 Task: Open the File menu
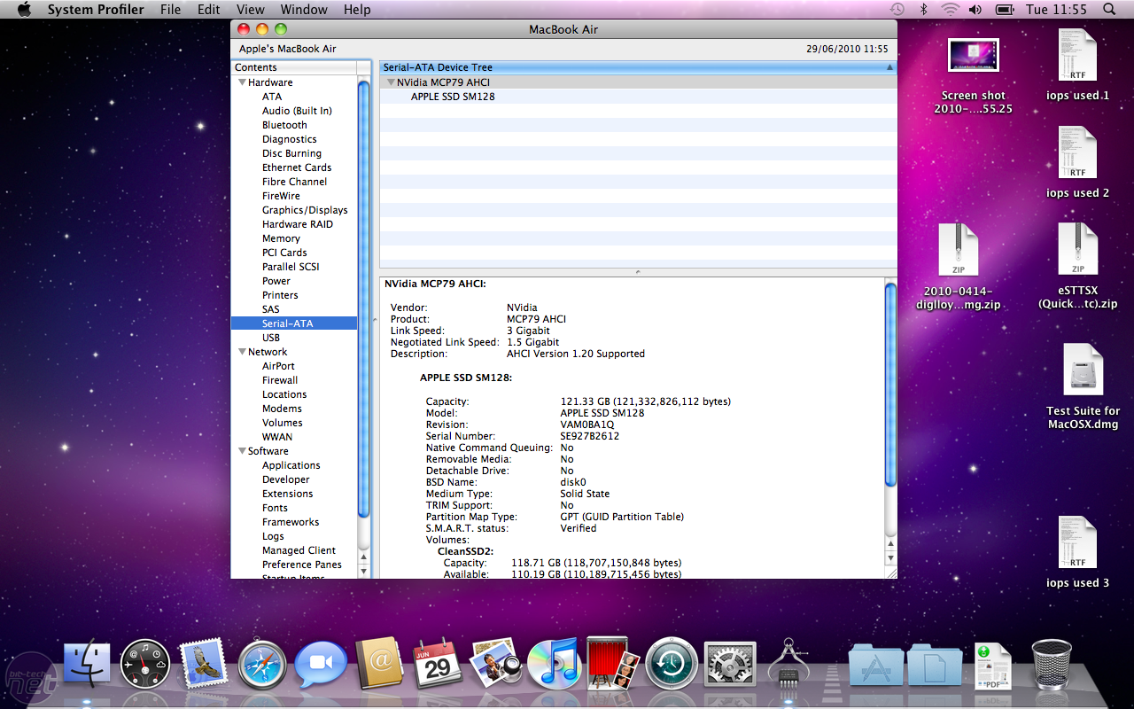click(170, 10)
